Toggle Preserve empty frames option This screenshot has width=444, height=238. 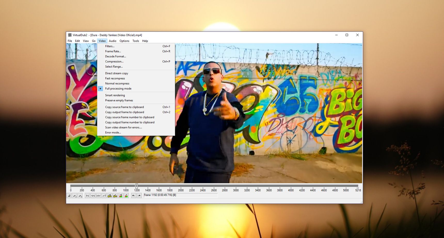click(136, 100)
